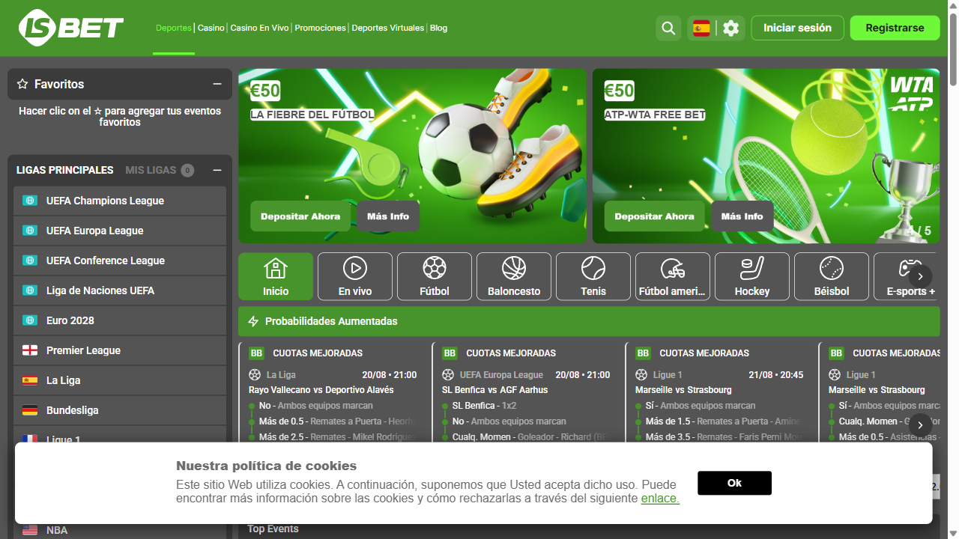Open Rayo Vallecano vs Deportivo Alavés

click(321, 390)
